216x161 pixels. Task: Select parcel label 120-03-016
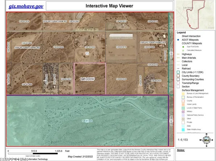click(24, 21)
